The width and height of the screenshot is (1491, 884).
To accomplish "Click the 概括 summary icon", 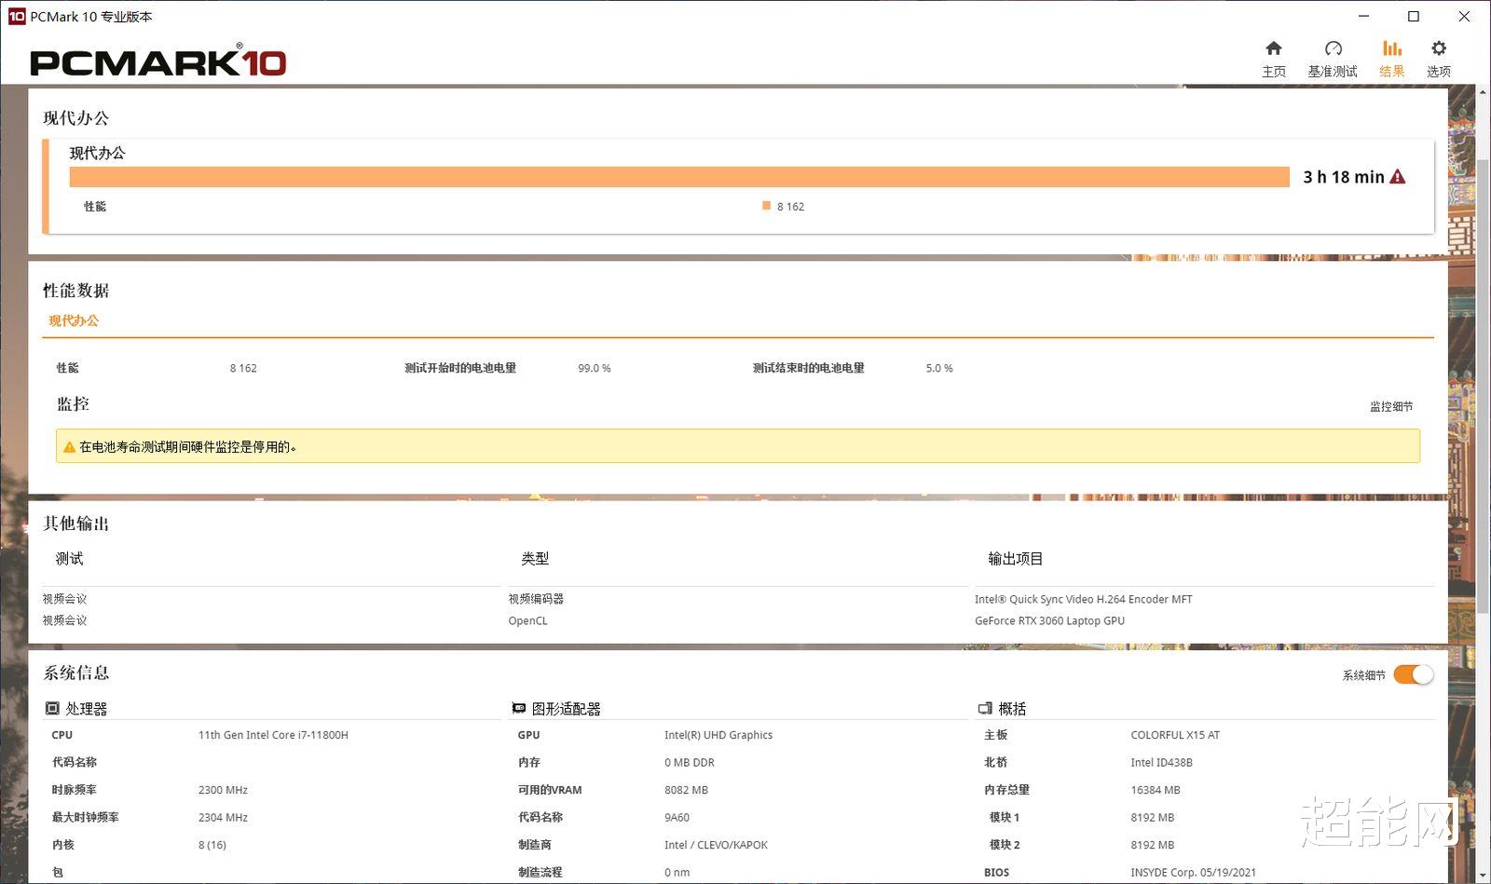I will [x=985, y=709].
